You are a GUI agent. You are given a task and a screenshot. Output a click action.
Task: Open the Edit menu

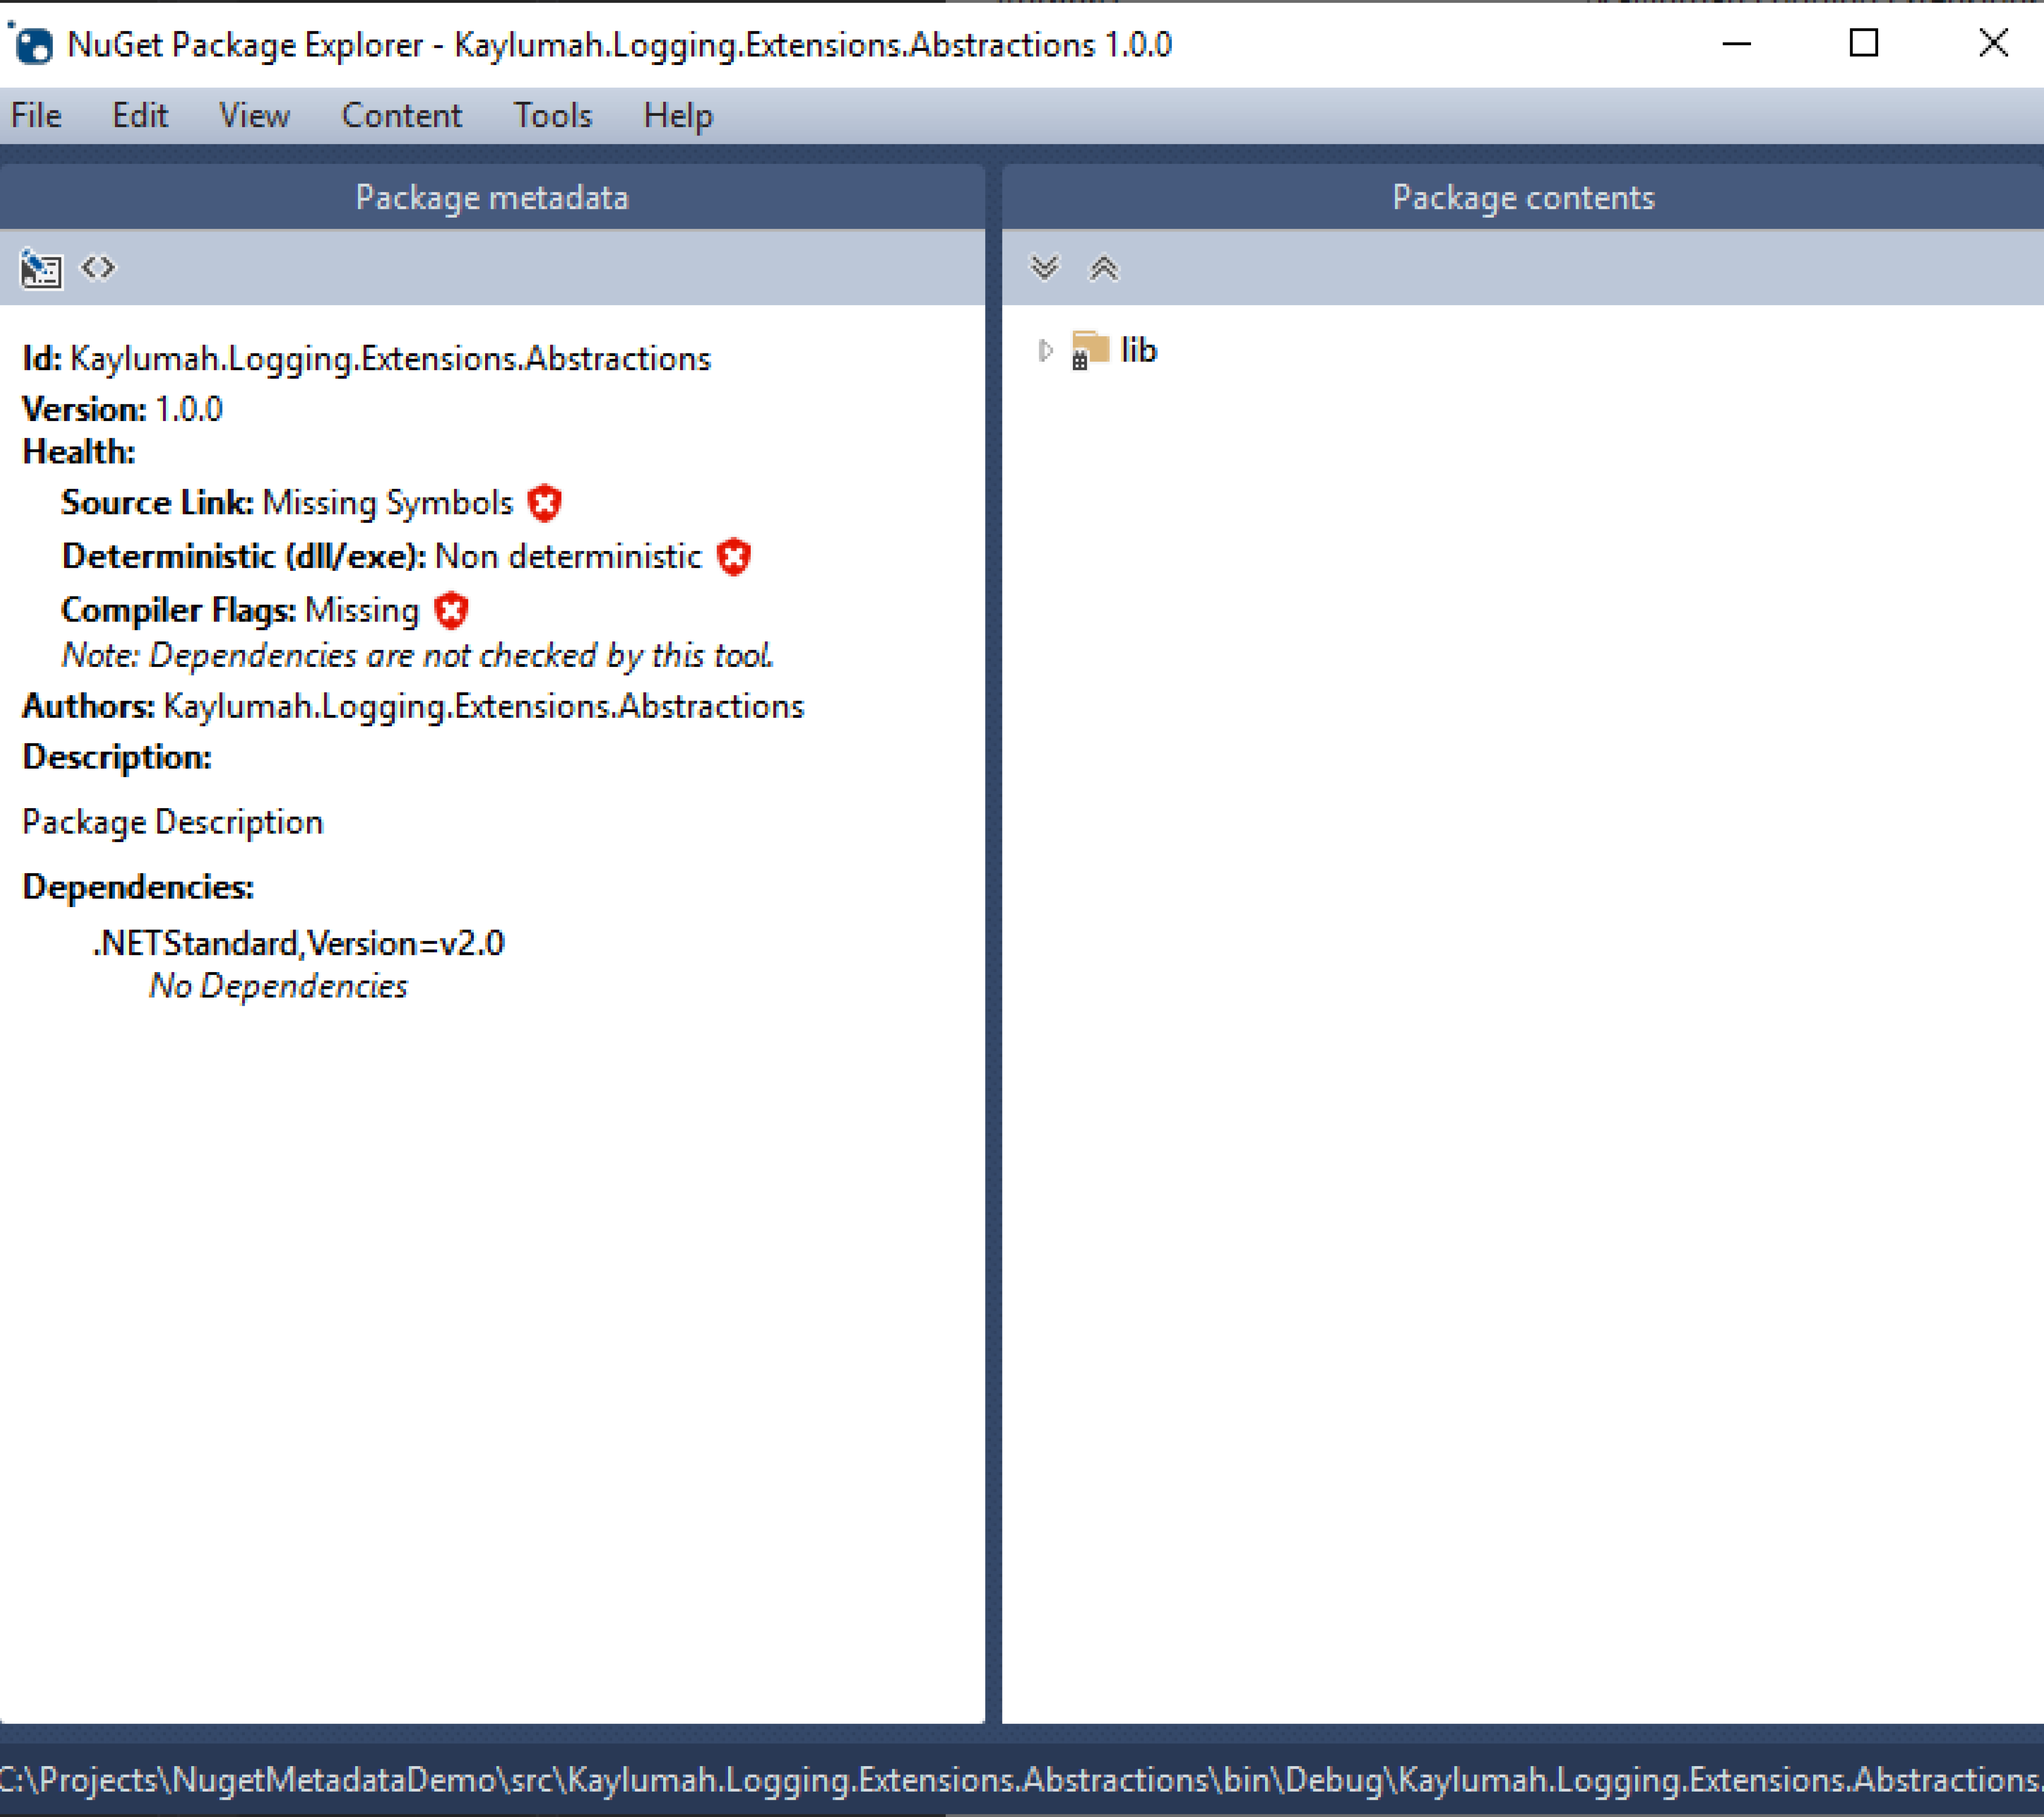click(x=139, y=116)
